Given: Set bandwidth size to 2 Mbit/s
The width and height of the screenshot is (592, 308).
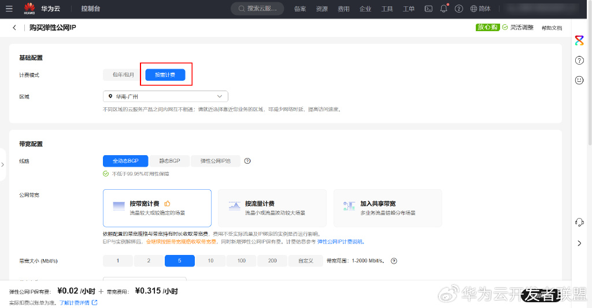Looking at the screenshot, I should click(x=149, y=261).
